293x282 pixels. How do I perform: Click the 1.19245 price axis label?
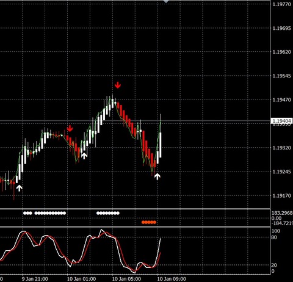282,172
